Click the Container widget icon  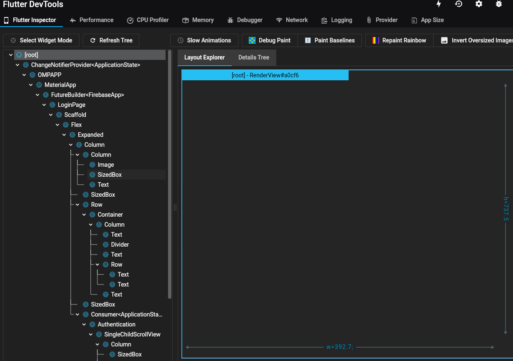tap(92, 215)
